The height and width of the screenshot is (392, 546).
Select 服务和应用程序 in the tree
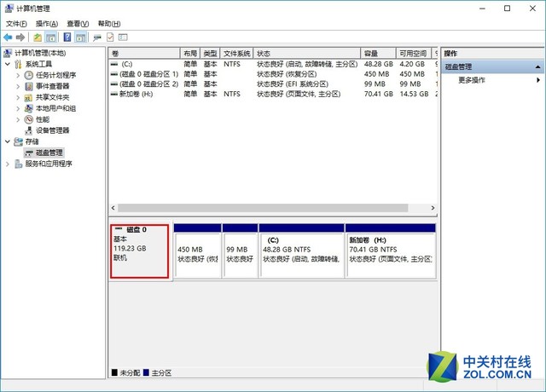[x=49, y=164]
